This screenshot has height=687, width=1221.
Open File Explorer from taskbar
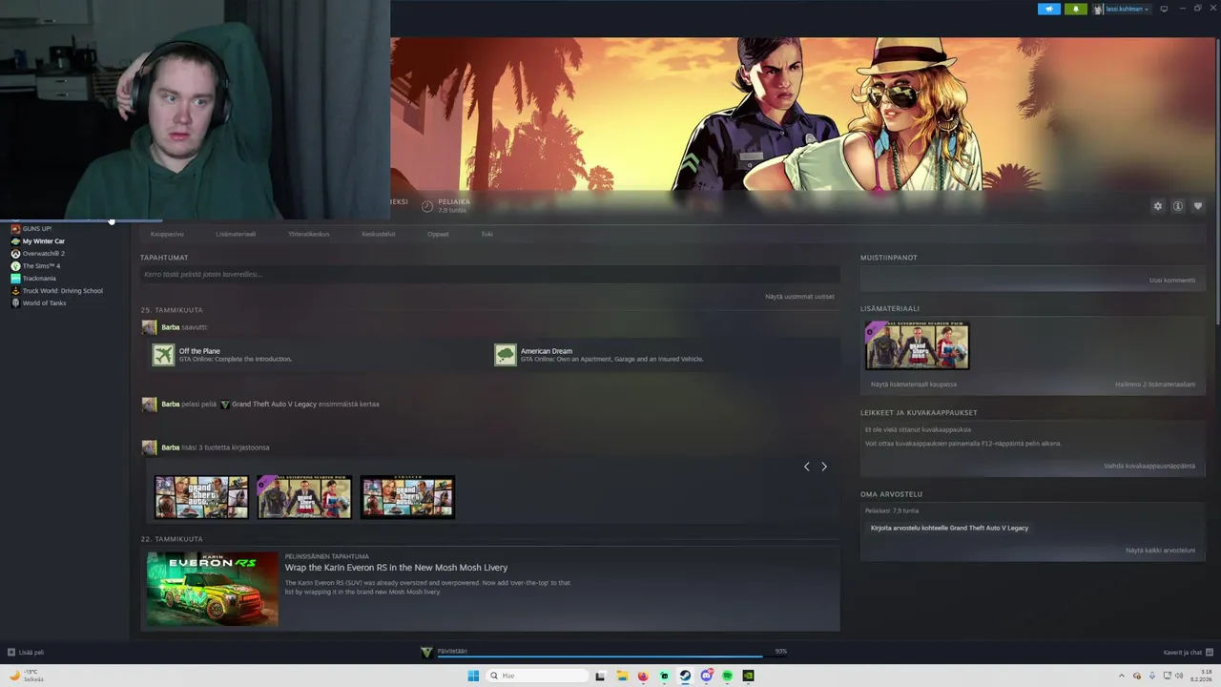click(x=622, y=676)
